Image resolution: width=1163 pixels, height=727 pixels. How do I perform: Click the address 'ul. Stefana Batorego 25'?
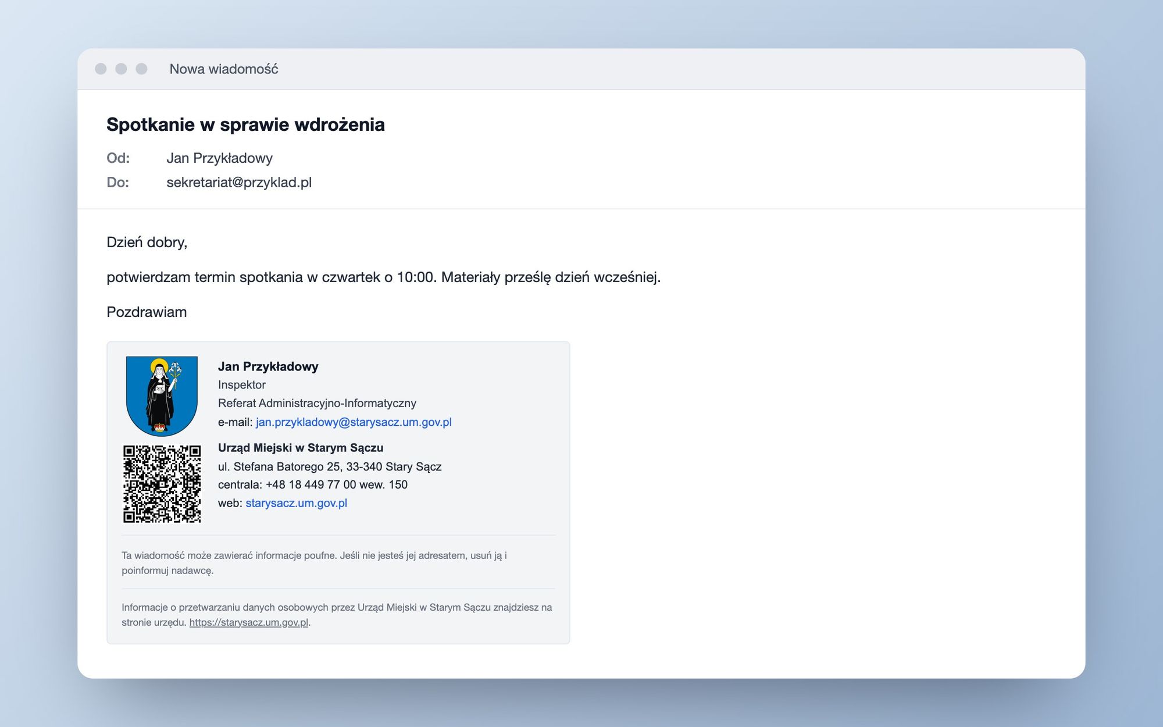click(x=279, y=466)
